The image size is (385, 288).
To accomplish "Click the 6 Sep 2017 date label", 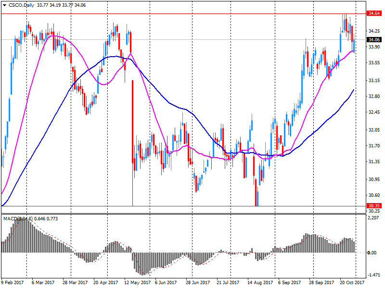I will pos(289,282).
